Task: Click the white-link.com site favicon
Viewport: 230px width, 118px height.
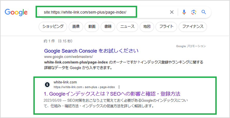Action: 47,85
